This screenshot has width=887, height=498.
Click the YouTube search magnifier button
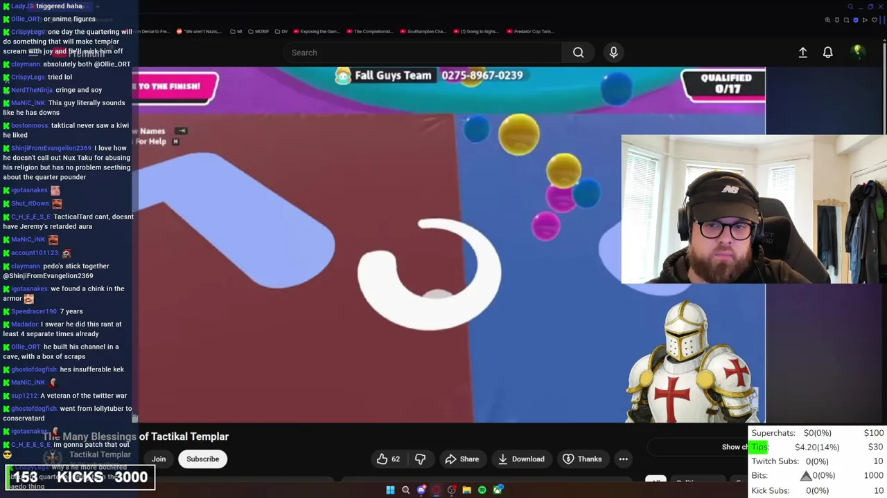[x=578, y=53]
